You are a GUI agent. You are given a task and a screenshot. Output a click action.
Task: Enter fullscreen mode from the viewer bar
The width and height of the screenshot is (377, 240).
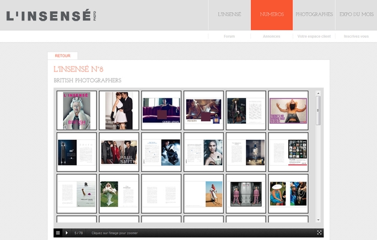tap(319, 233)
